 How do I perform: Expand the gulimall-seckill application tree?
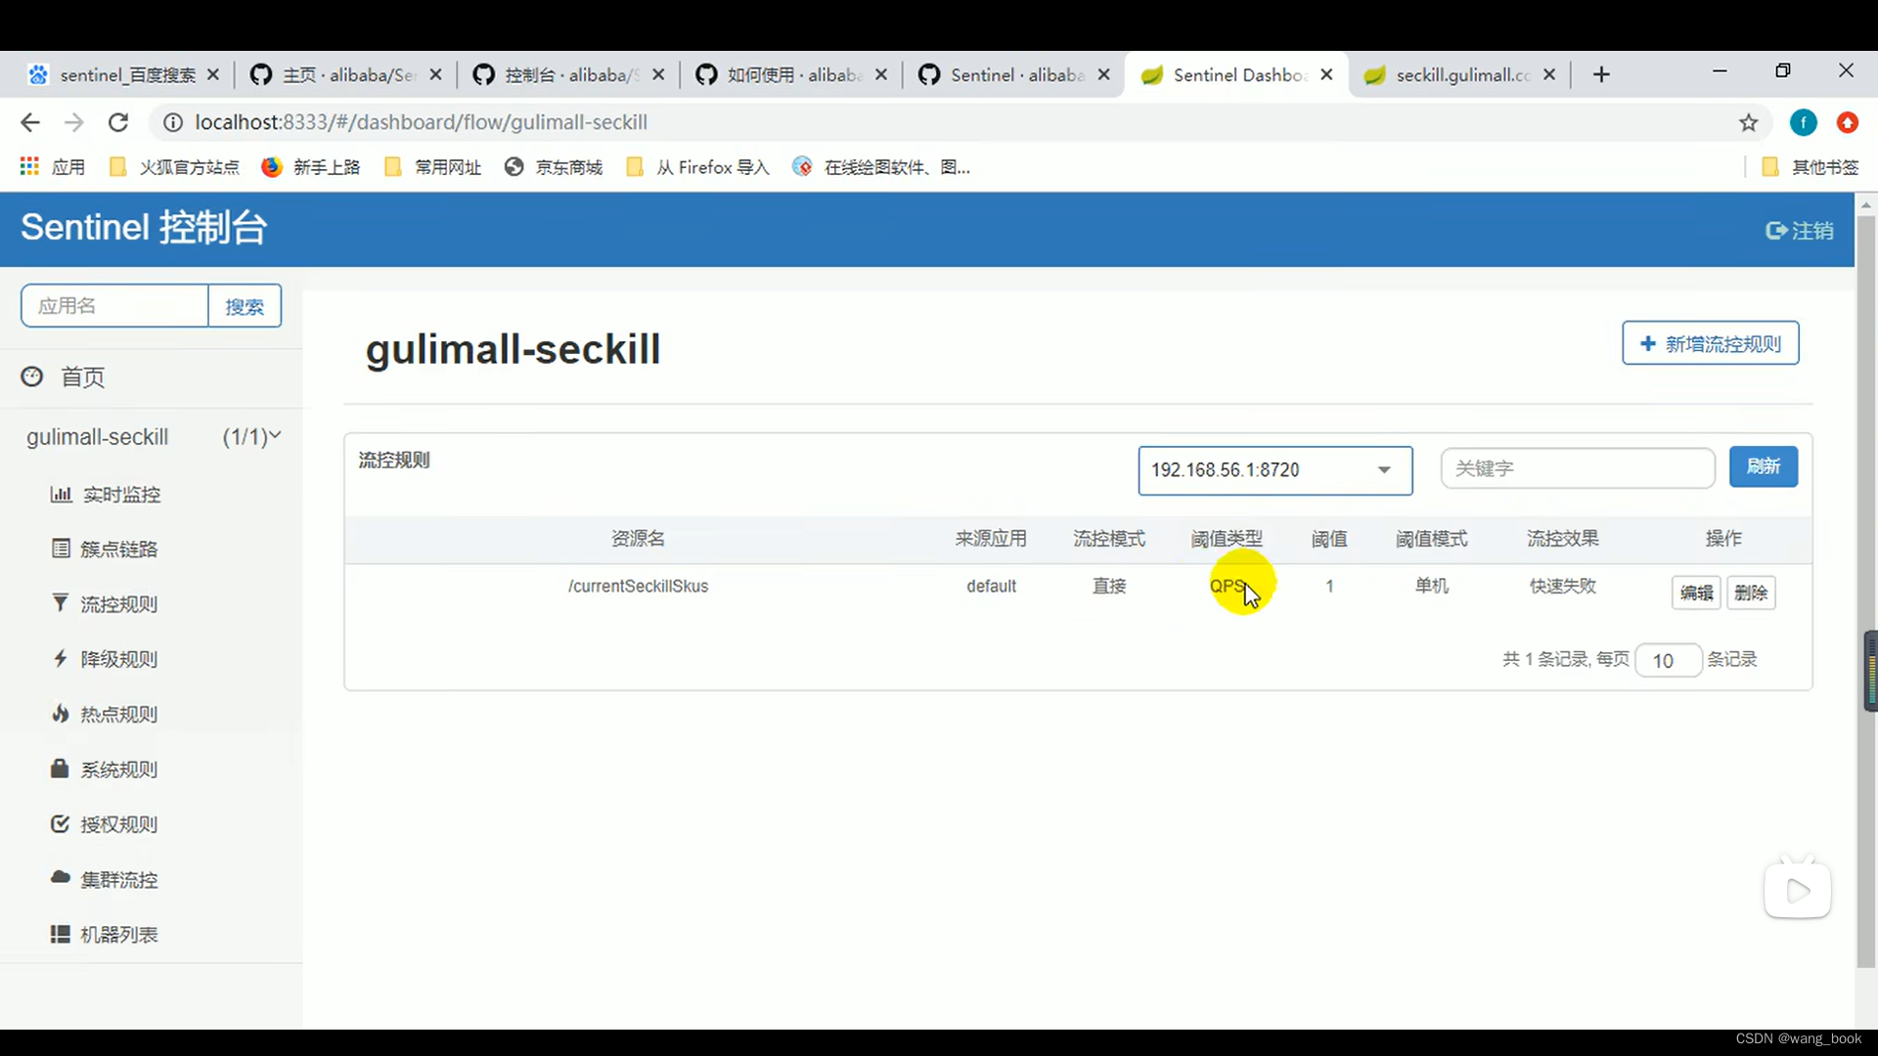click(x=274, y=436)
